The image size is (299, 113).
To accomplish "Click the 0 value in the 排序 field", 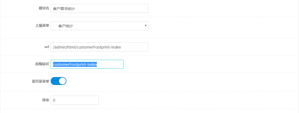I will pyautogui.click(x=54, y=100).
